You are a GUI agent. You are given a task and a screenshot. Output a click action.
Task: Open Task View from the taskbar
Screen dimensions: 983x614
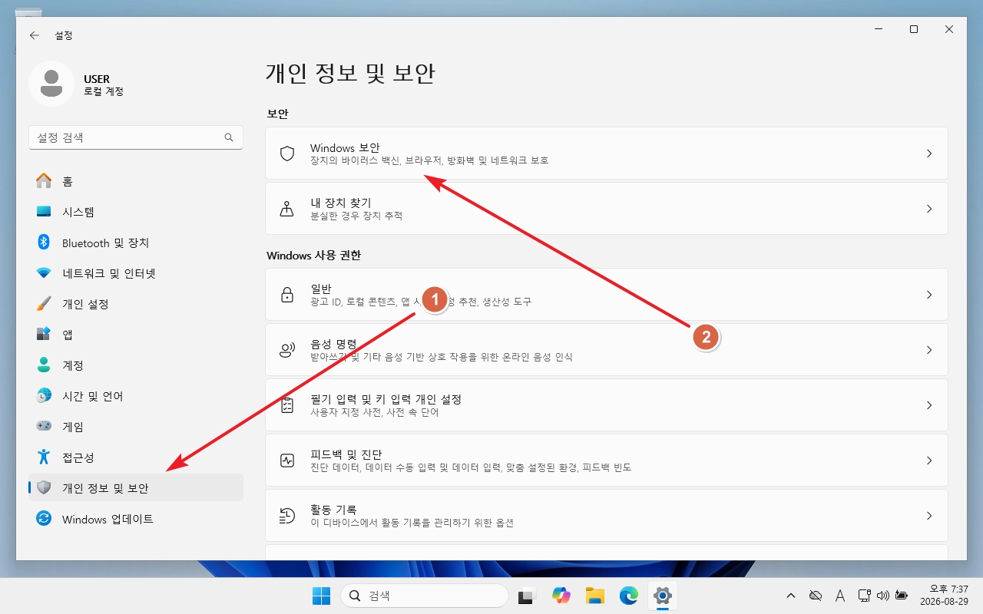click(527, 596)
